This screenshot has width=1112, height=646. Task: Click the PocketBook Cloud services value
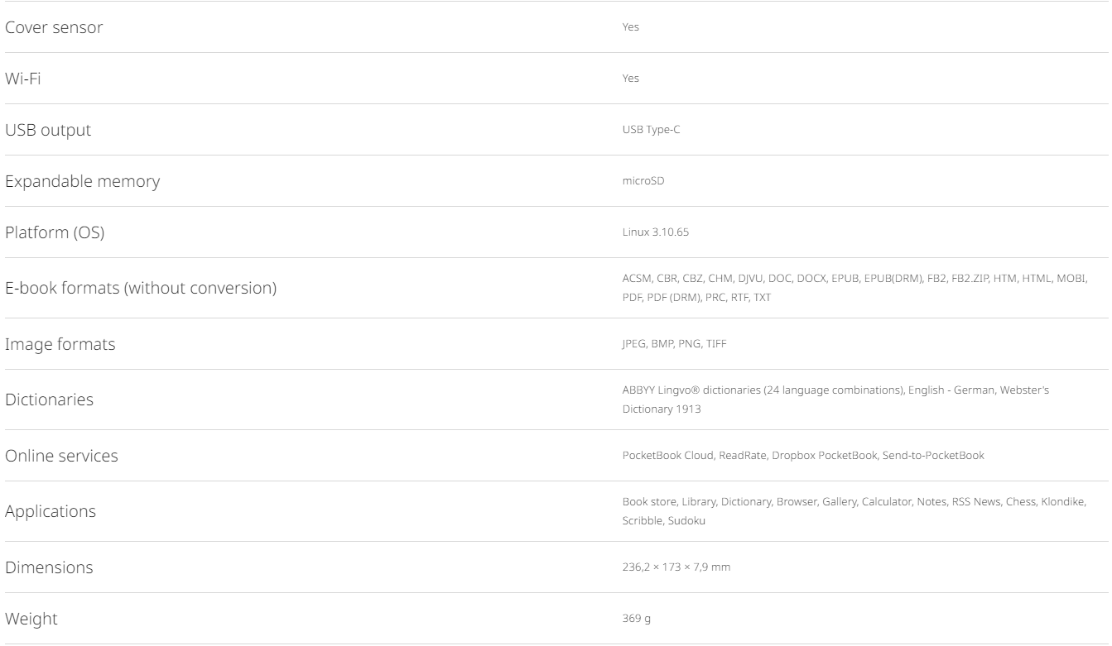click(x=802, y=456)
